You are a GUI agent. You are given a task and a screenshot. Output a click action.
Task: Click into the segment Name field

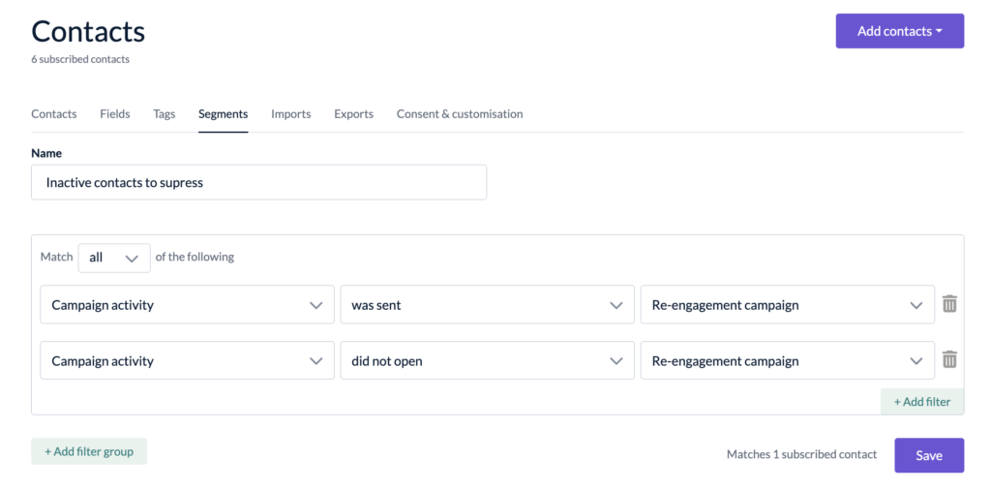click(258, 182)
